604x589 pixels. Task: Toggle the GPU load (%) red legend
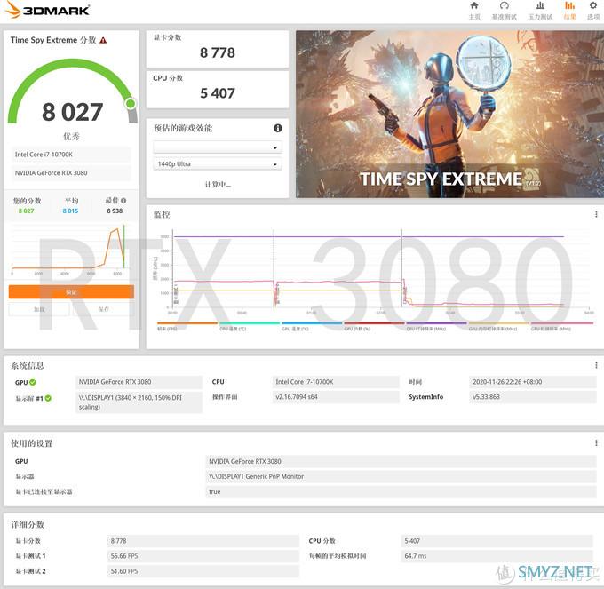[374, 326]
